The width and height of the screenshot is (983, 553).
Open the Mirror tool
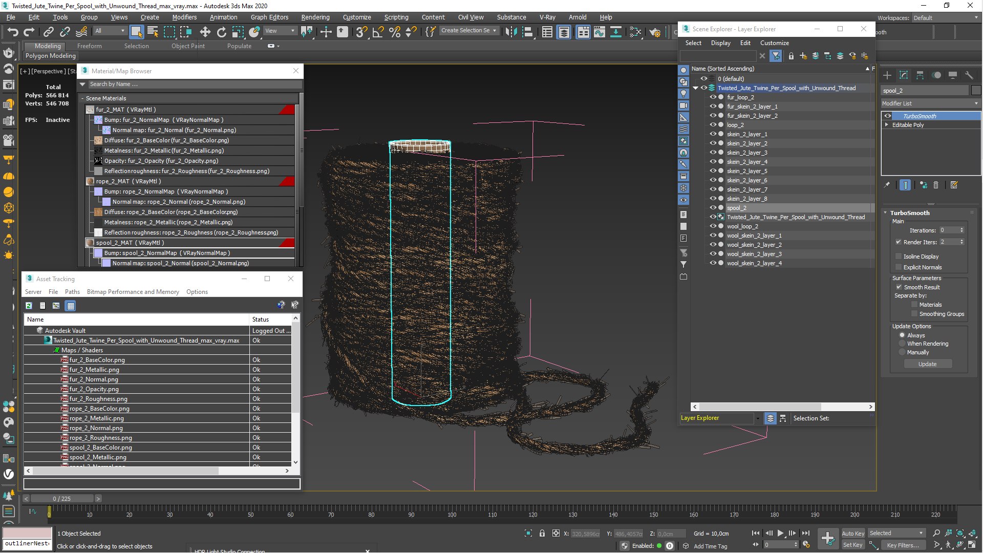coord(510,32)
